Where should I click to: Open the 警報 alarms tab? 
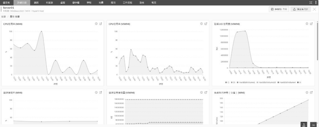click(89, 2)
